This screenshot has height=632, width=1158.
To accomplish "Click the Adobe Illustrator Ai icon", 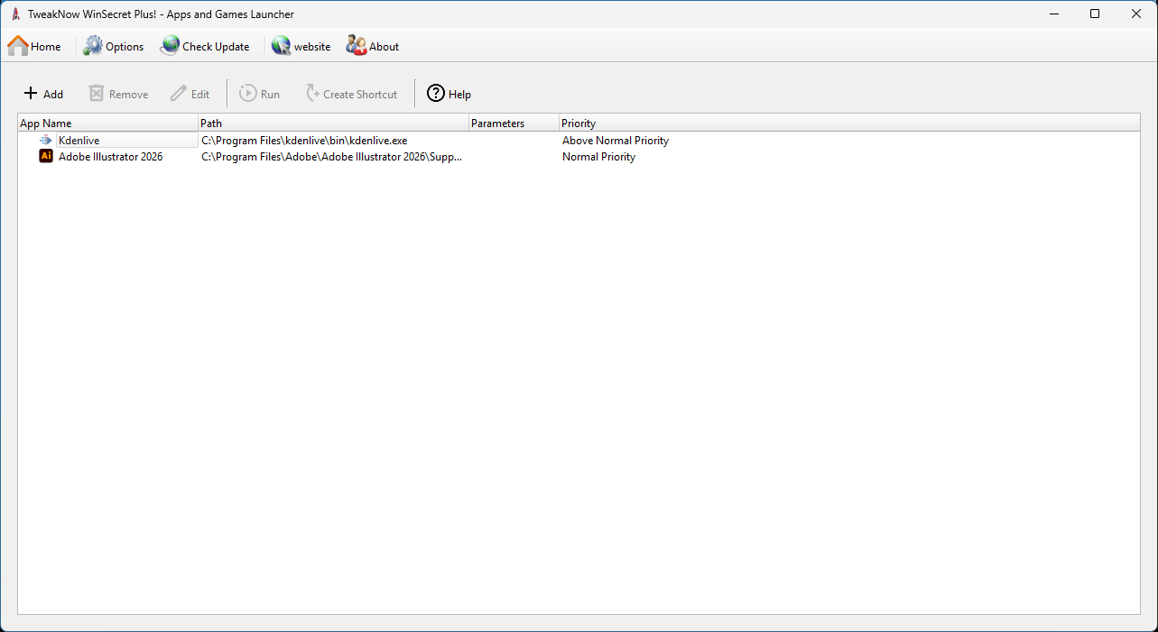I will [x=46, y=157].
